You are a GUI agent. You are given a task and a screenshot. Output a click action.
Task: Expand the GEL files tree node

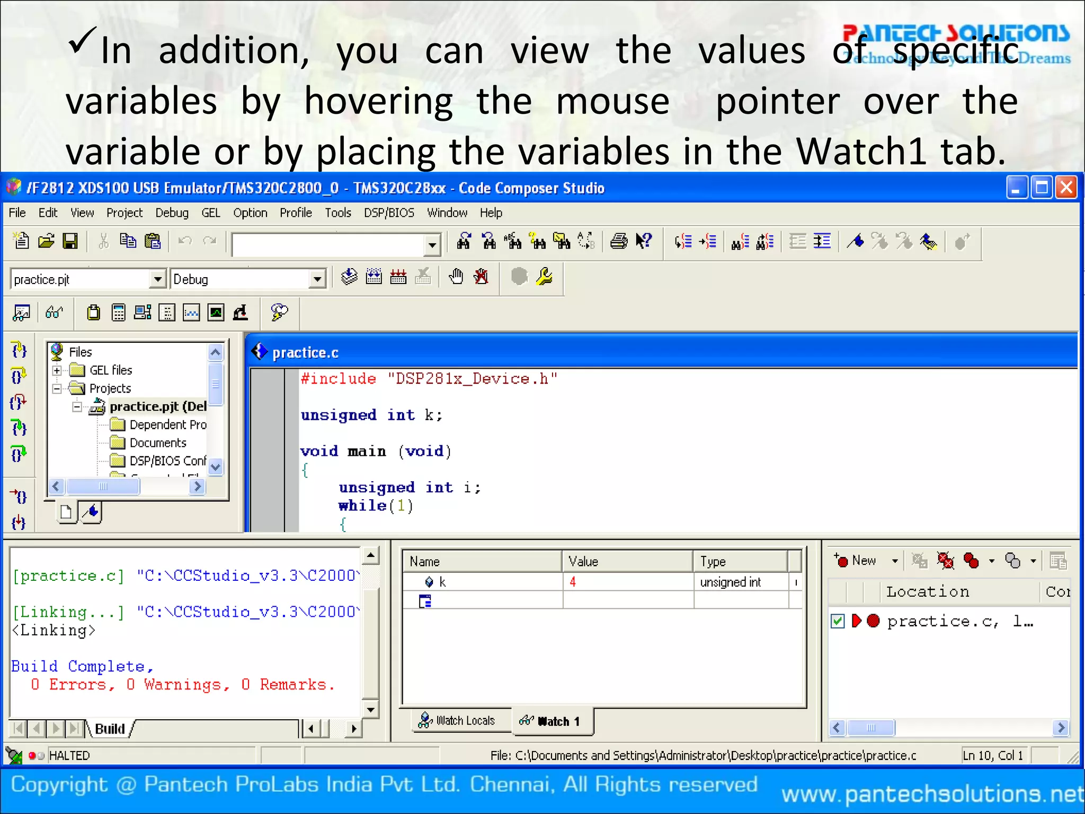click(57, 370)
